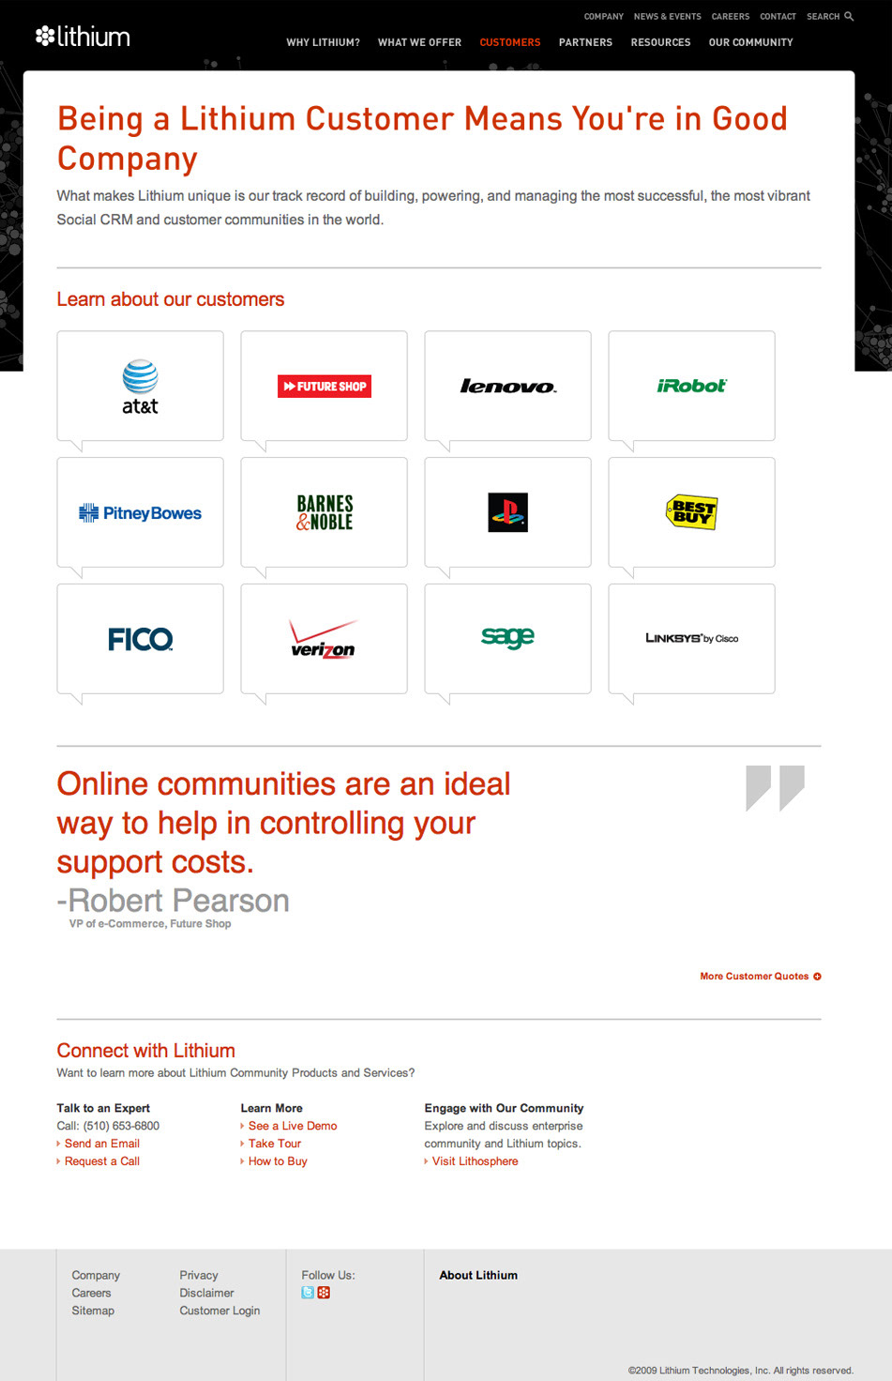
Task: Open the Resources nav item
Action: pos(660,42)
